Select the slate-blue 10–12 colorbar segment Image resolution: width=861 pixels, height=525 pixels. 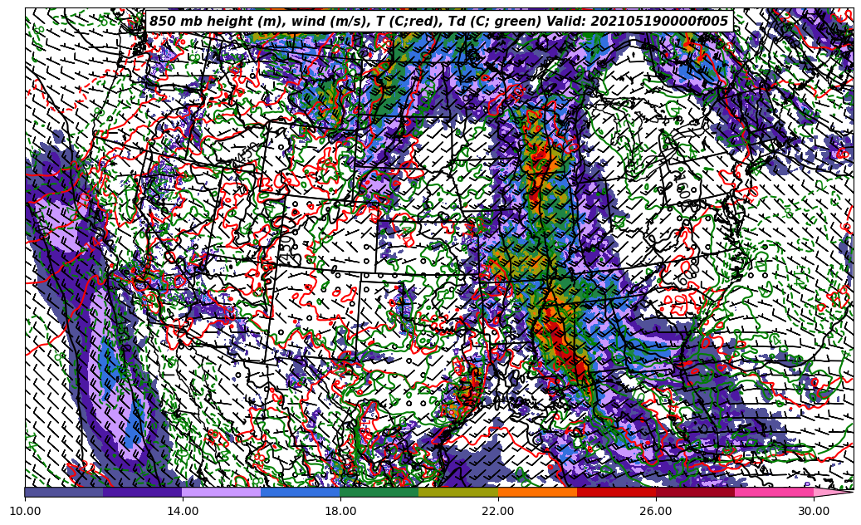64,492
